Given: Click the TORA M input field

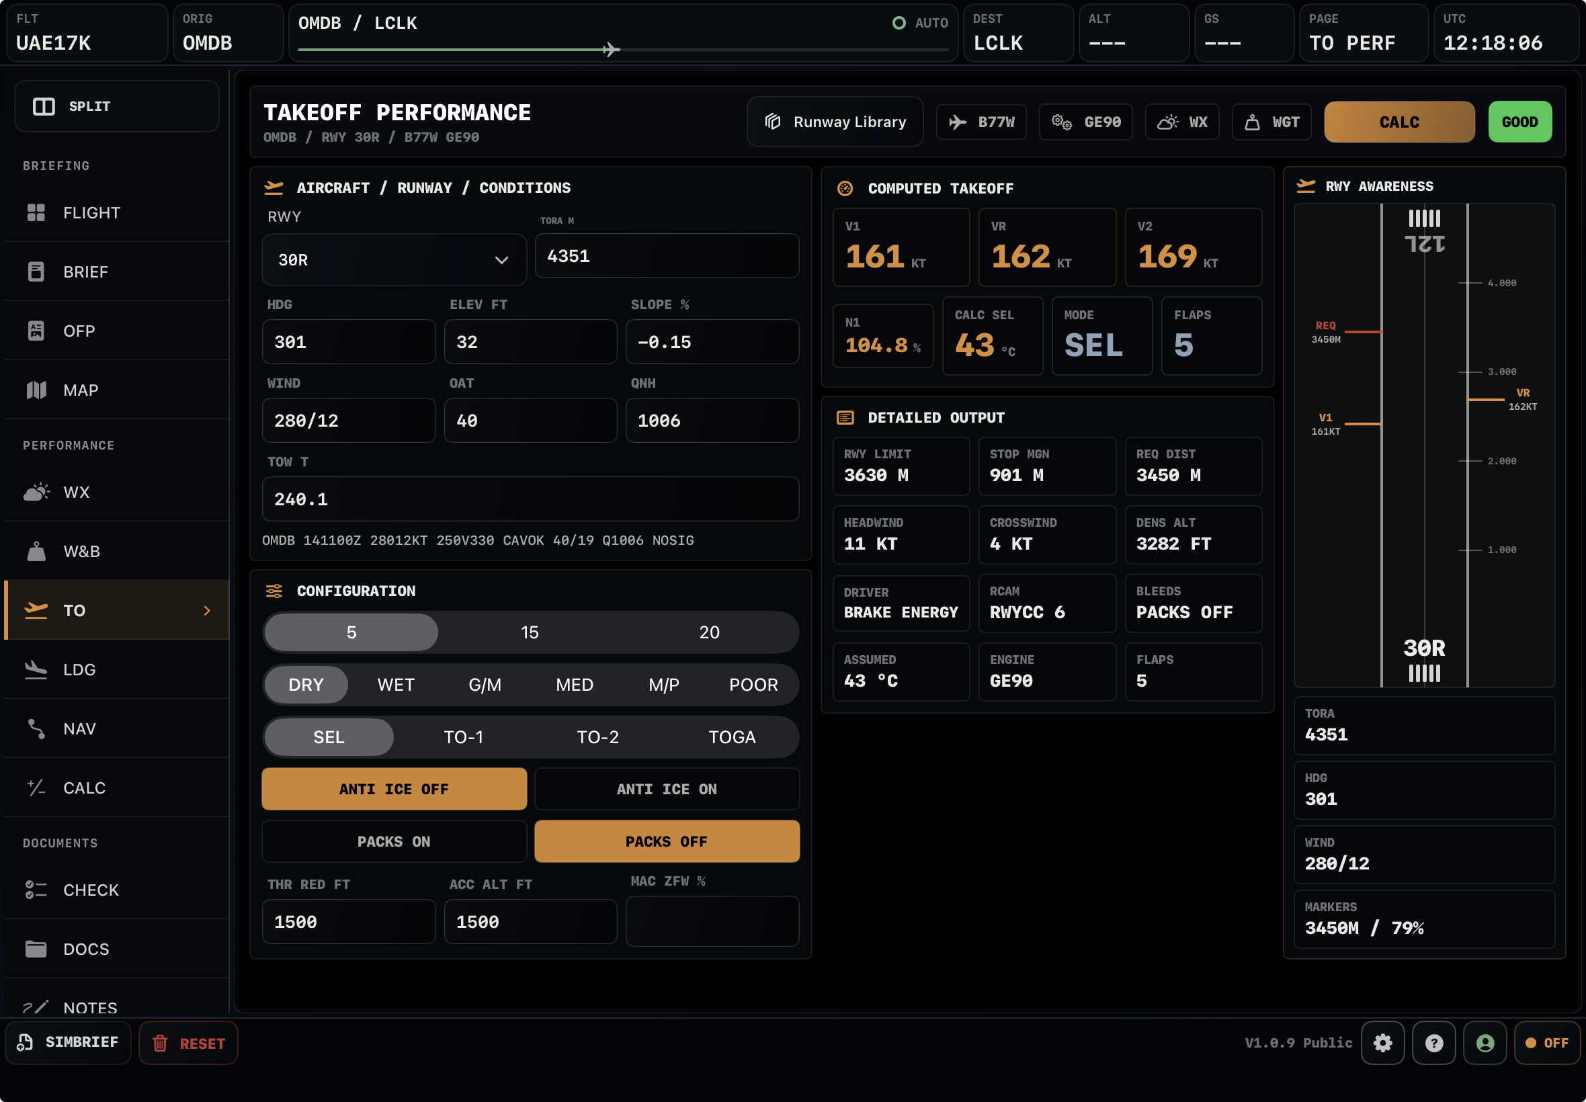Looking at the screenshot, I should 667,256.
